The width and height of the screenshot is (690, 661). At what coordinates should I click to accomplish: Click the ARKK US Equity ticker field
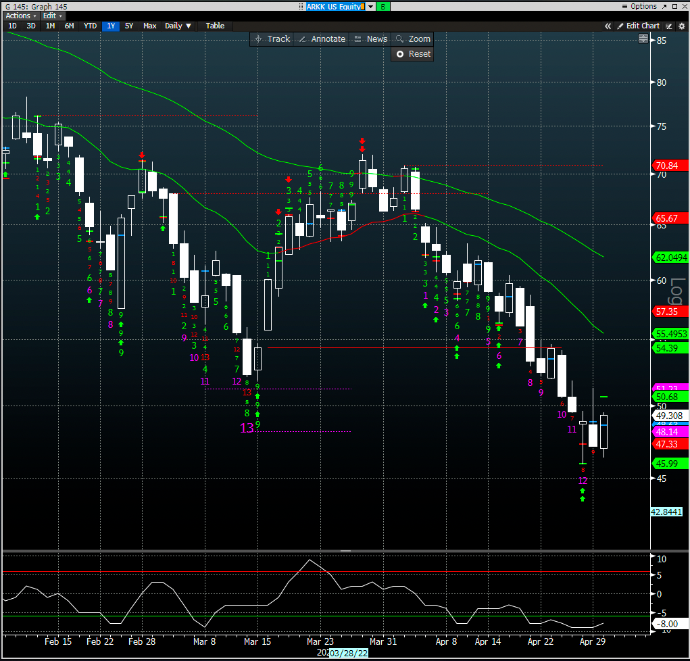pos(336,7)
